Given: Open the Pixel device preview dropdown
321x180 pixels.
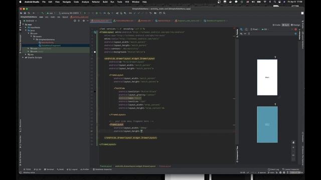Looking at the screenshot, I should 255,29.
